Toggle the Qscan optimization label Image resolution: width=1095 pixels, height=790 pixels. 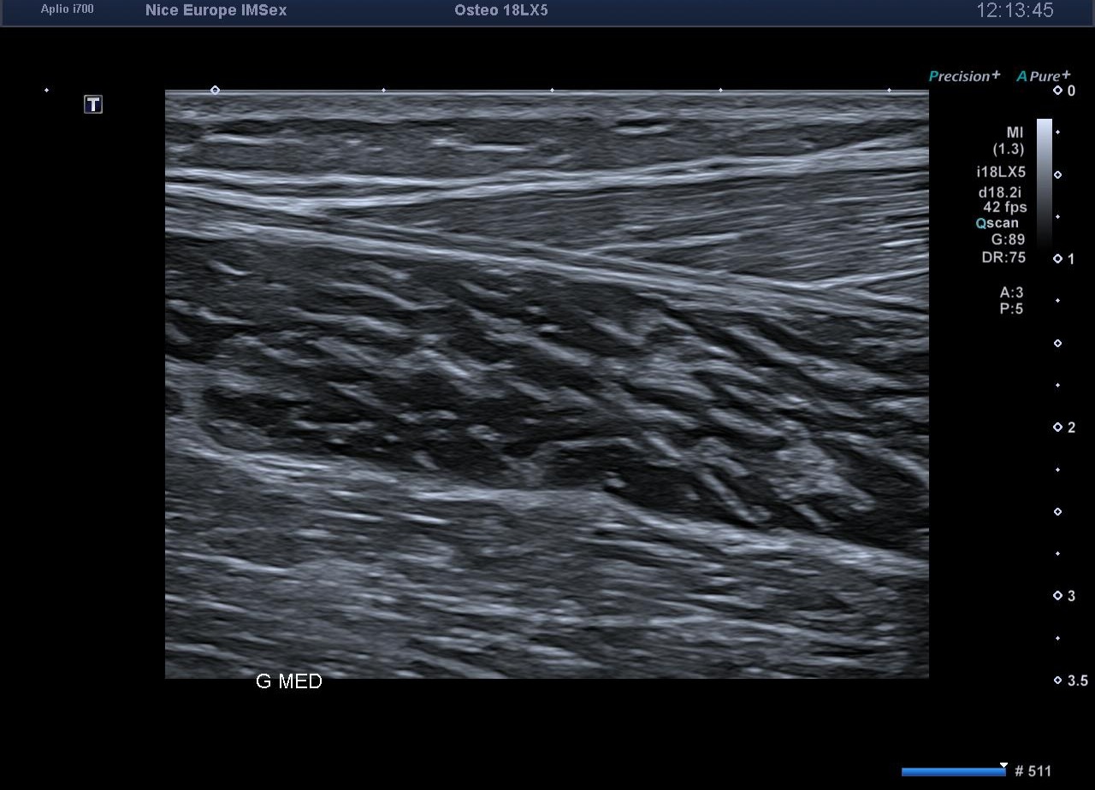[x=997, y=223]
